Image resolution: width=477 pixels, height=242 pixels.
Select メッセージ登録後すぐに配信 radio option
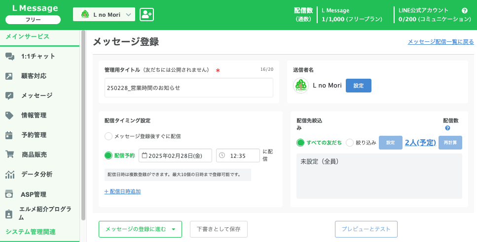pos(109,136)
